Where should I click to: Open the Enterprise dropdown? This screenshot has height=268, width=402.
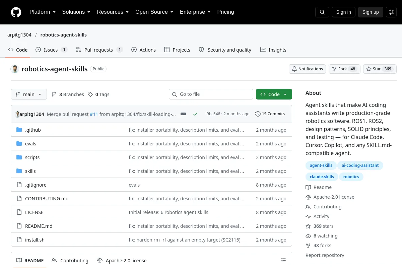pyautogui.click(x=195, y=12)
